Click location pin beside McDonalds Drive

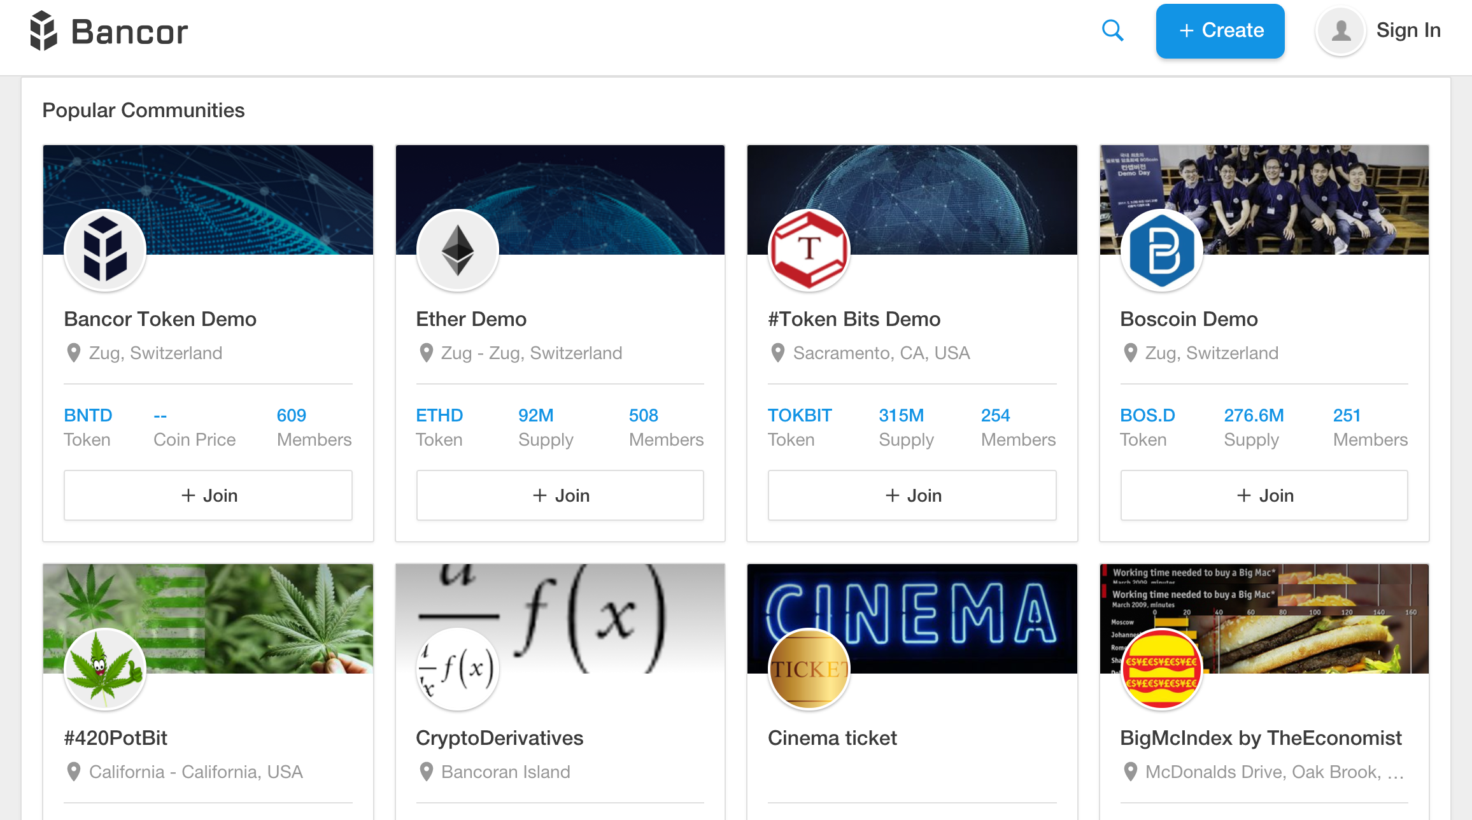(1130, 772)
